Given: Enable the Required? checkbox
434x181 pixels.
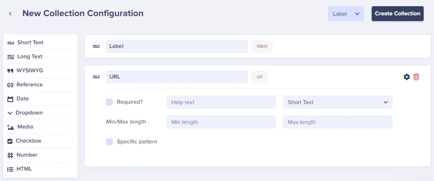Looking at the screenshot, I should pyautogui.click(x=109, y=102).
